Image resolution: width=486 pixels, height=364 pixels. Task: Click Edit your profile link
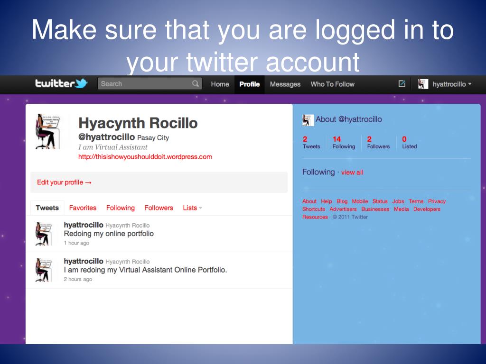pos(64,182)
